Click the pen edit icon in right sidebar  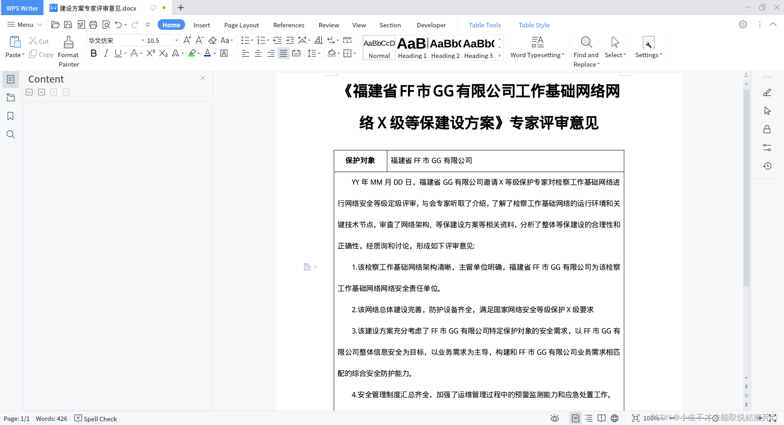tap(767, 93)
